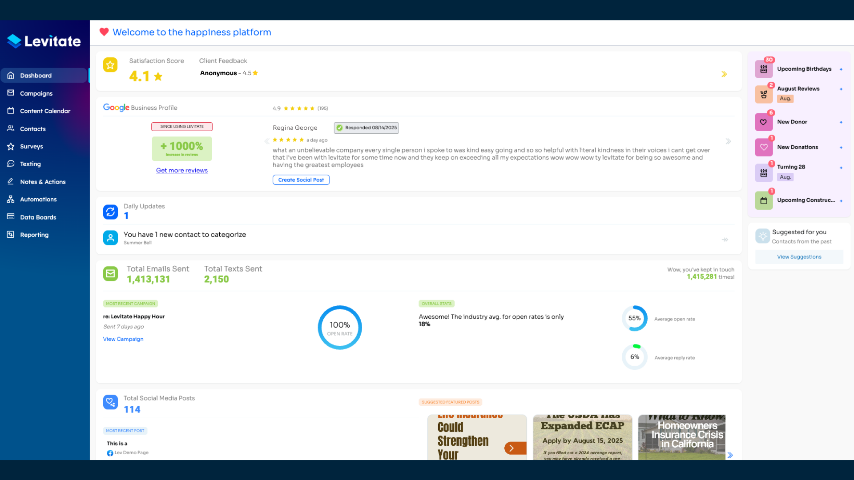Expand New Donations plus indicator
Viewport: 854px width, 480px height.
pos(841,148)
